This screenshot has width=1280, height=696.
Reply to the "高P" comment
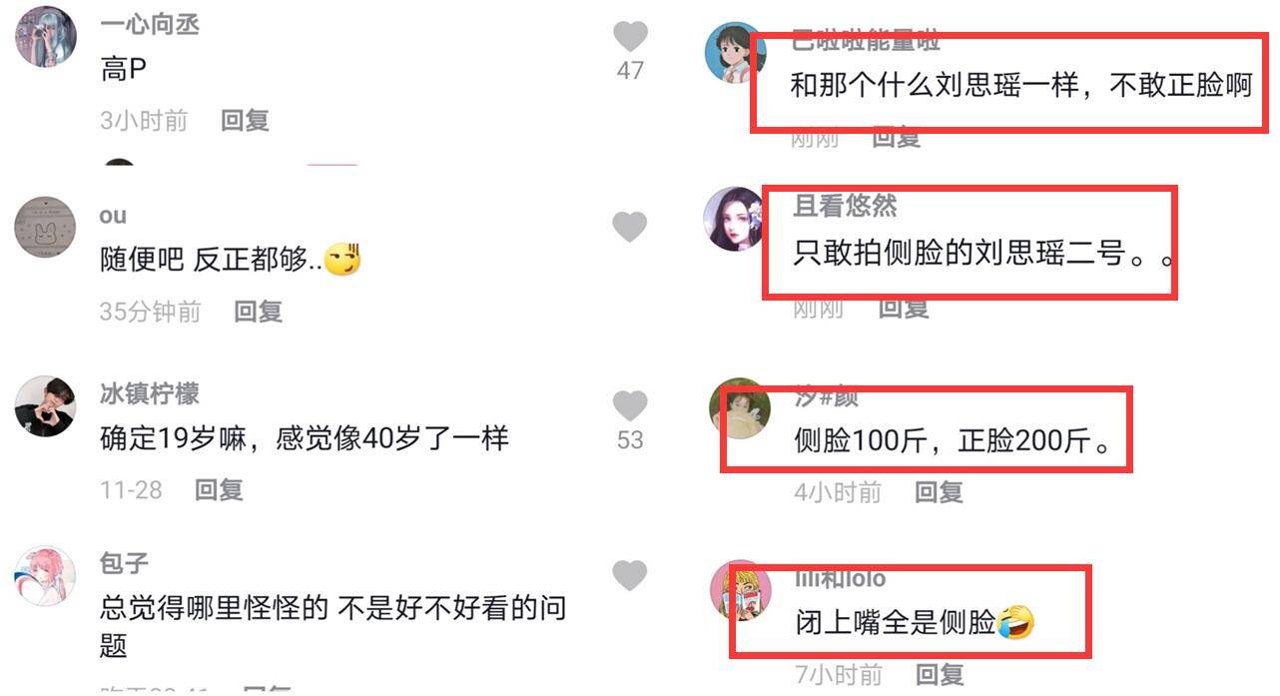tap(246, 121)
